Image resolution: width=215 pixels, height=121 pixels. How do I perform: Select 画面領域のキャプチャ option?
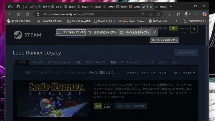102,32
